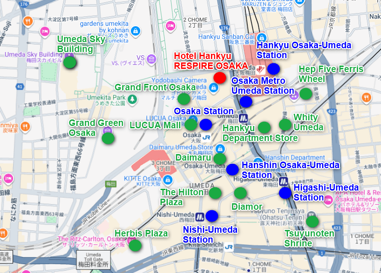Click the blue Osaka Metro Umeda Station dot
This screenshot has height=273, width=381.
click(246, 102)
